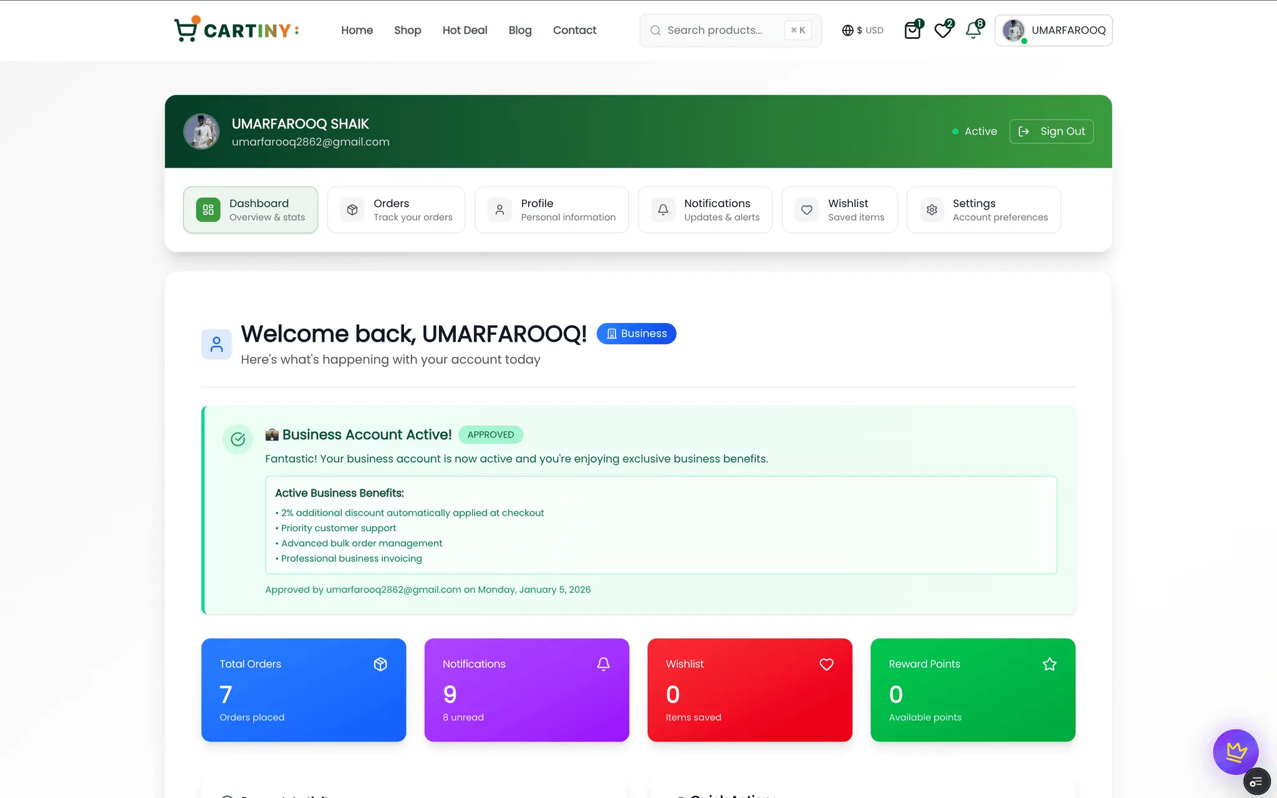Click the header user avatar picture
Viewport: 1277px width, 798px height.
coord(1013,31)
